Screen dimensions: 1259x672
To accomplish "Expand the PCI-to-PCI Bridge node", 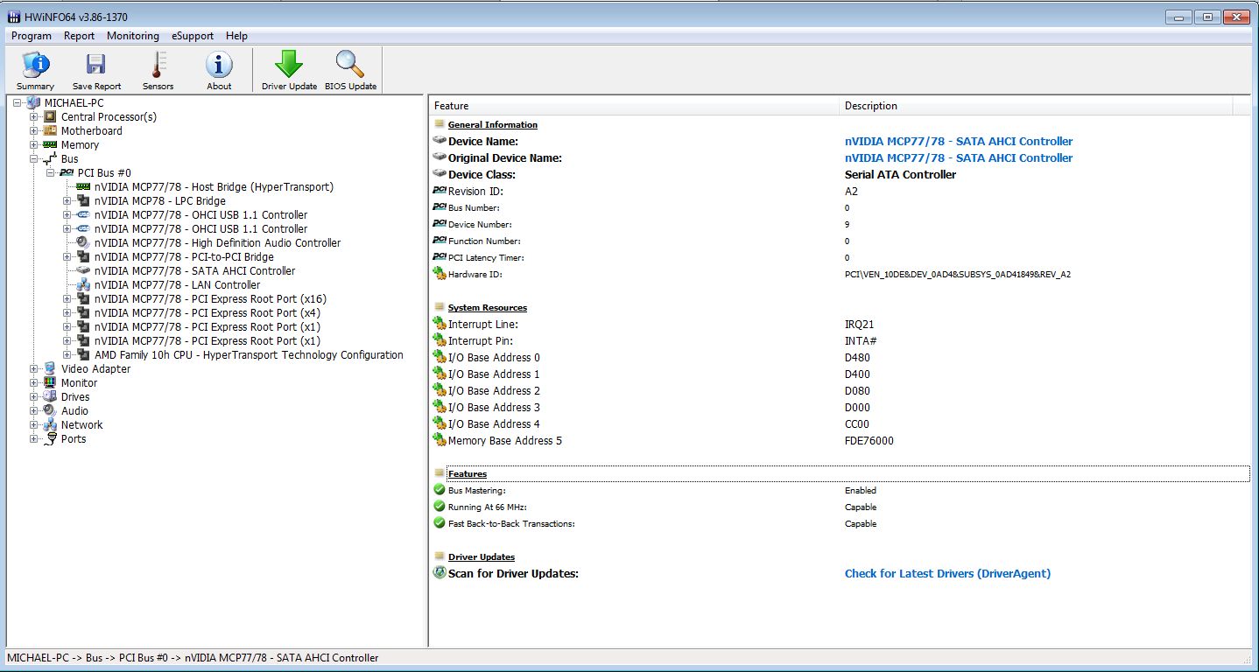I will 67,257.
